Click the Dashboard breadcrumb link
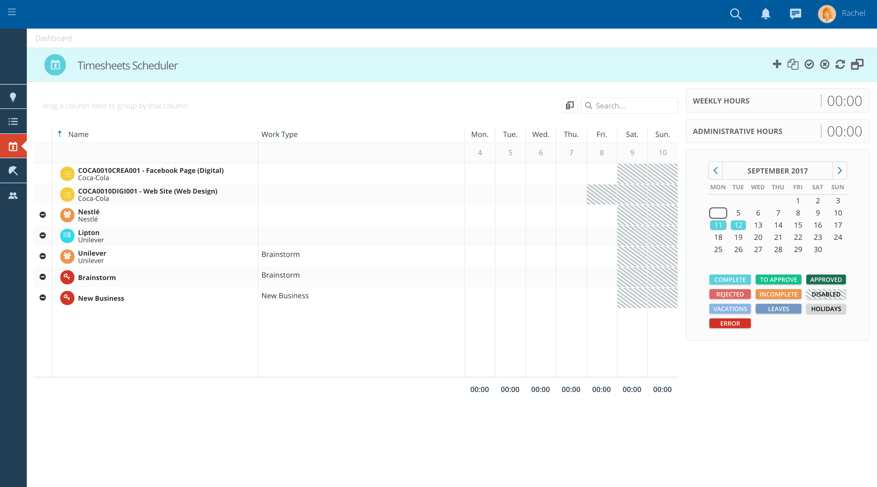This screenshot has width=877, height=487. click(x=53, y=38)
